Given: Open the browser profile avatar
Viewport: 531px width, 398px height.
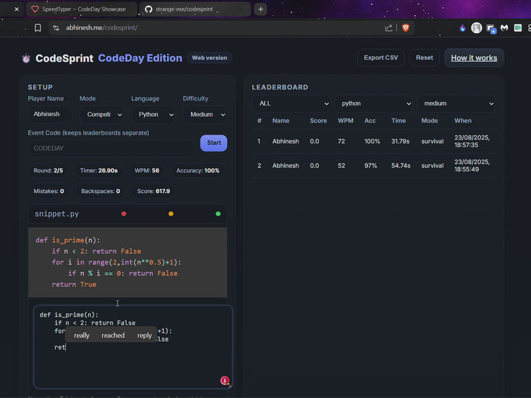Looking at the screenshot, I should click(477, 28).
